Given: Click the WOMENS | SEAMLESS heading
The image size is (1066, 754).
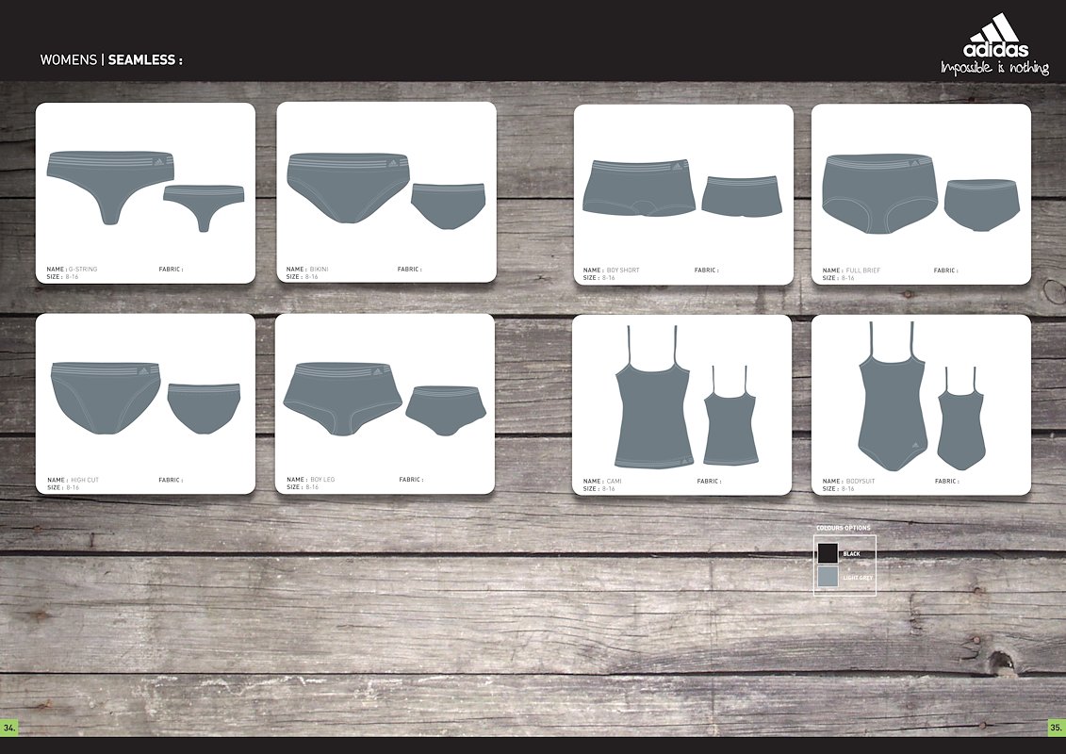Looking at the screenshot, I should click(111, 59).
